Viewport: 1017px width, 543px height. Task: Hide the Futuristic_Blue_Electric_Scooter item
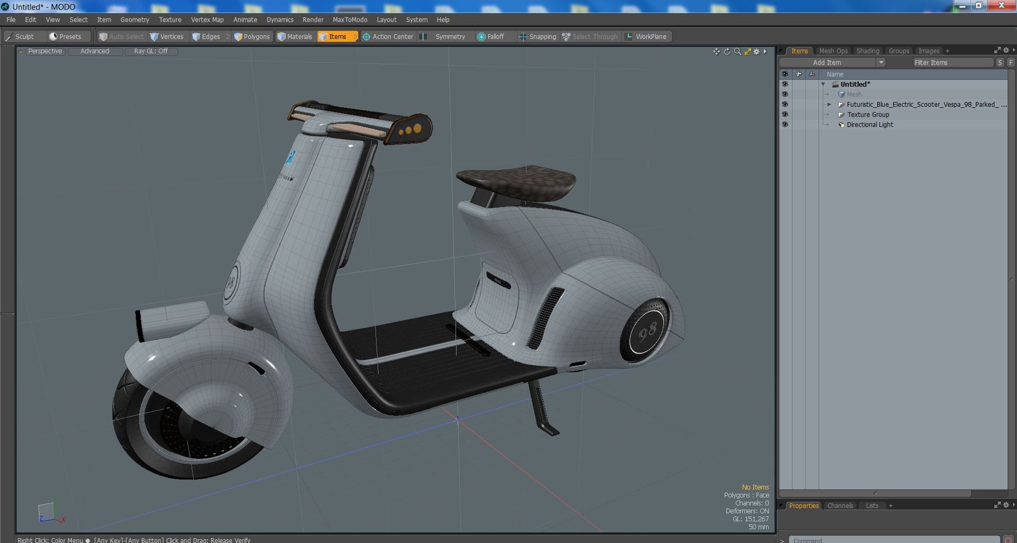click(784, 104)
